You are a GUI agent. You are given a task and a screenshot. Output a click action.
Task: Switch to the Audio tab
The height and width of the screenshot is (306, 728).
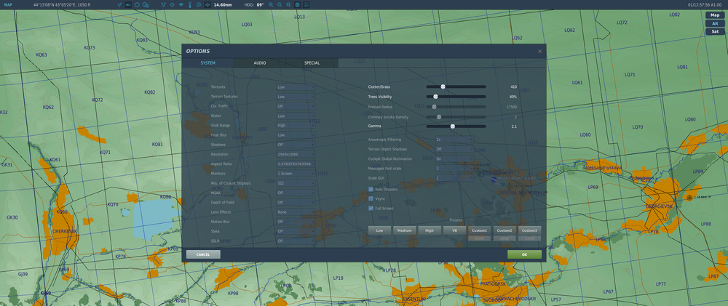tap(260, 63)
